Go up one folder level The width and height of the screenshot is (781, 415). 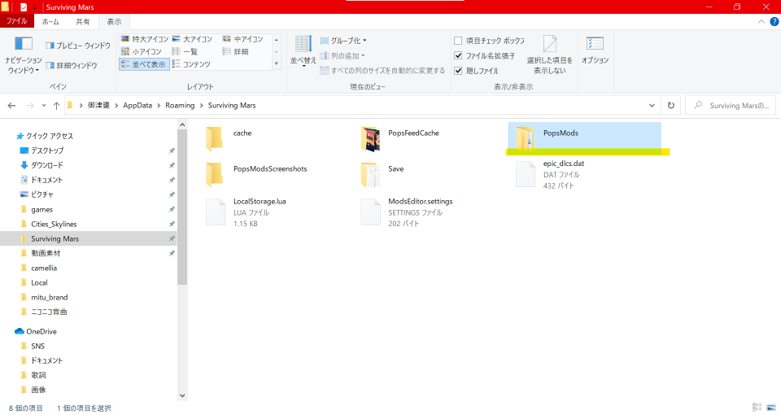click(56, 106)
